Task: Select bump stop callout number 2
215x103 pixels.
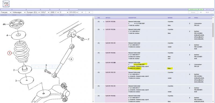Action: [14, 70]
